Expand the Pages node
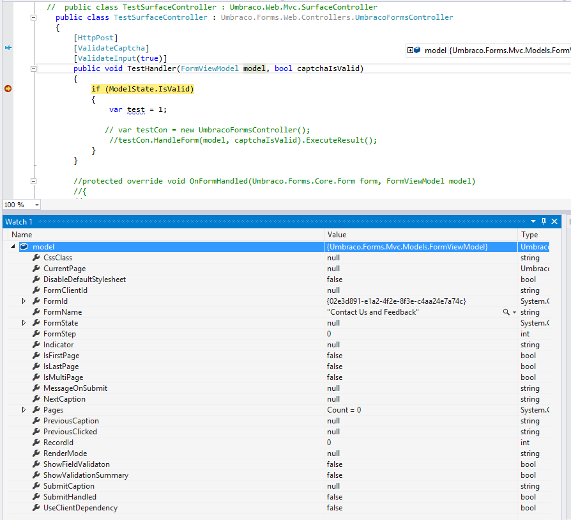Image resolution: width=571 pixels, height=520 pixels. point(24,410)
